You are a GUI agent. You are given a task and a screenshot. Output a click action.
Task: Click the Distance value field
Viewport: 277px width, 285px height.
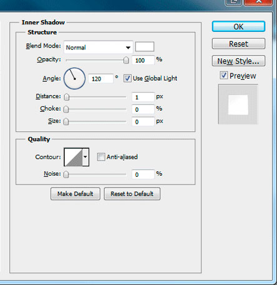point(143,97)
